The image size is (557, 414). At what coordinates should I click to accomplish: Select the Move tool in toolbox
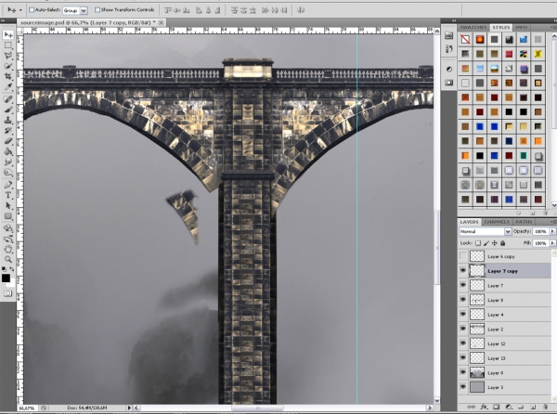click(8, 34)
